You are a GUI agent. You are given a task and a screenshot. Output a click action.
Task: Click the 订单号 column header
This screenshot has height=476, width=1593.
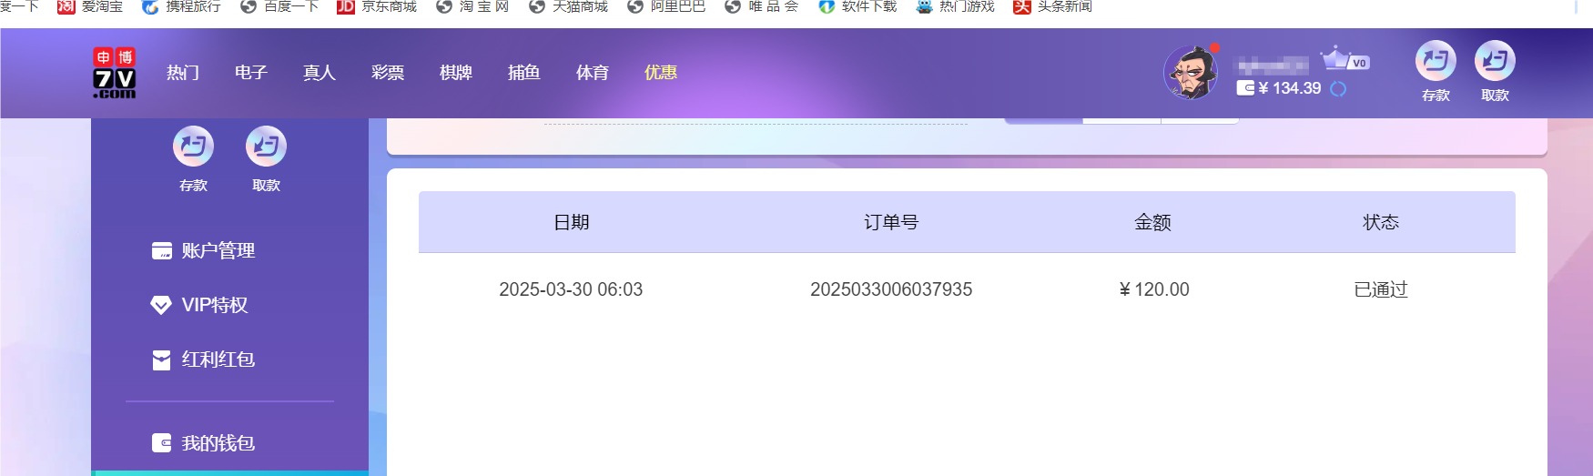tap(891, 222)
